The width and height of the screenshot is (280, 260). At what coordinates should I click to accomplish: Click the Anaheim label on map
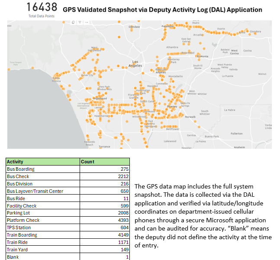239,147
